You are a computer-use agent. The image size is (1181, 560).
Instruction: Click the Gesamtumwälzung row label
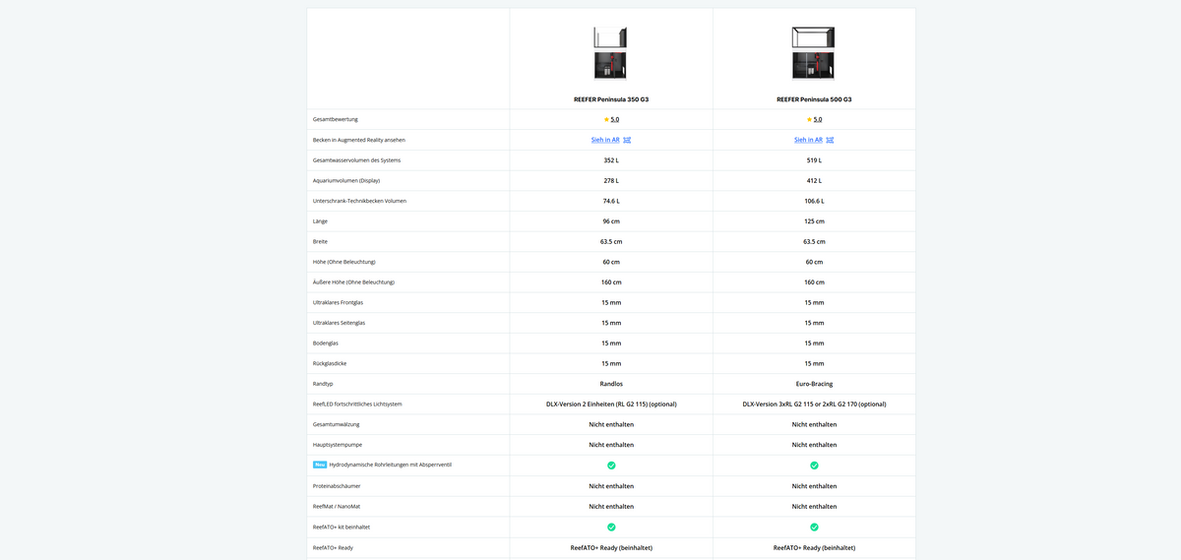point(336,424)
